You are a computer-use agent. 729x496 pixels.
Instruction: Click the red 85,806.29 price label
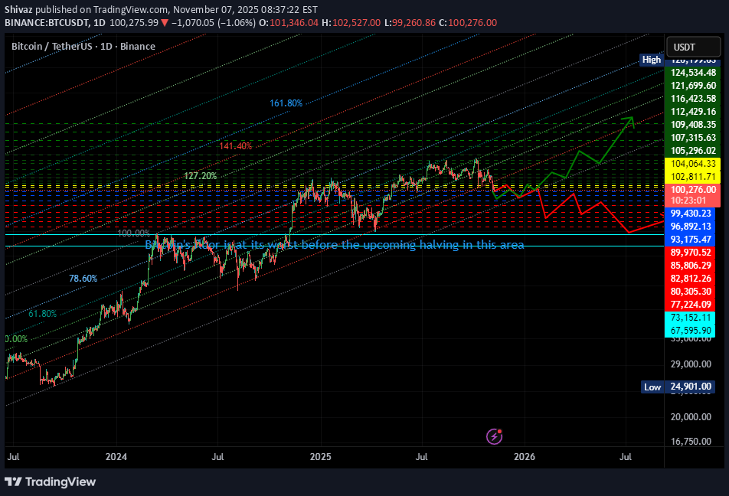click(x=691, y=266)
